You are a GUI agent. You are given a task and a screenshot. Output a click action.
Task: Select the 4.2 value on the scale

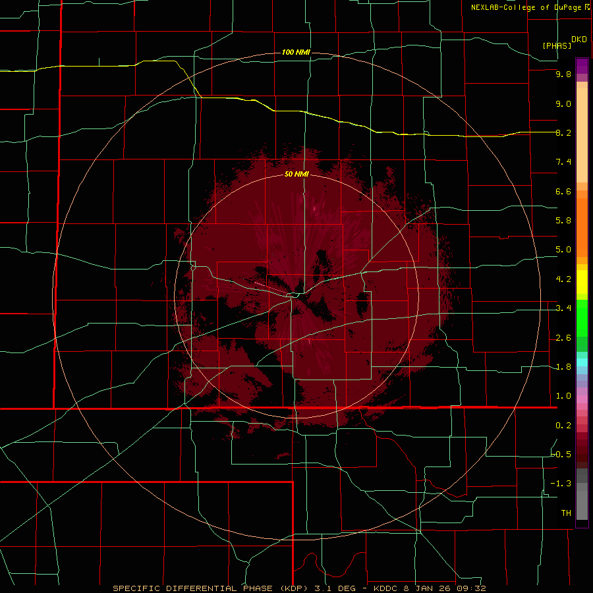(x=563, y=279)
